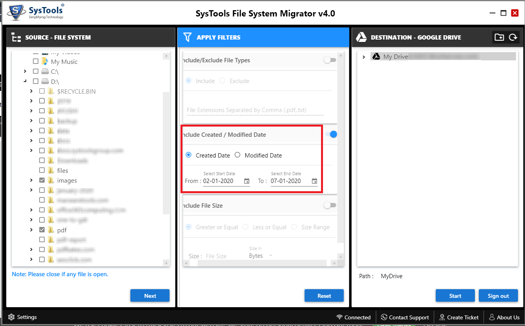Click the files folder icon
525x326 pixels.
pos(51,170)
